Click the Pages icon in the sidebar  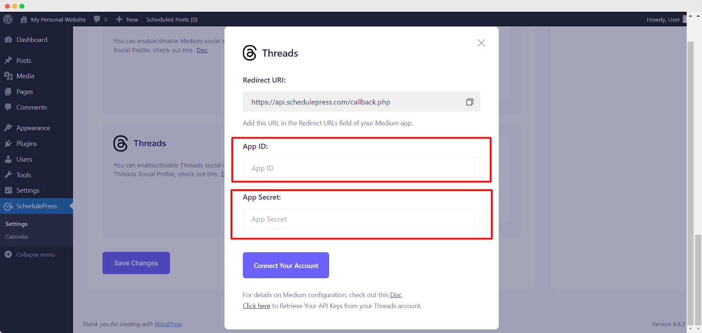point(10,91)
